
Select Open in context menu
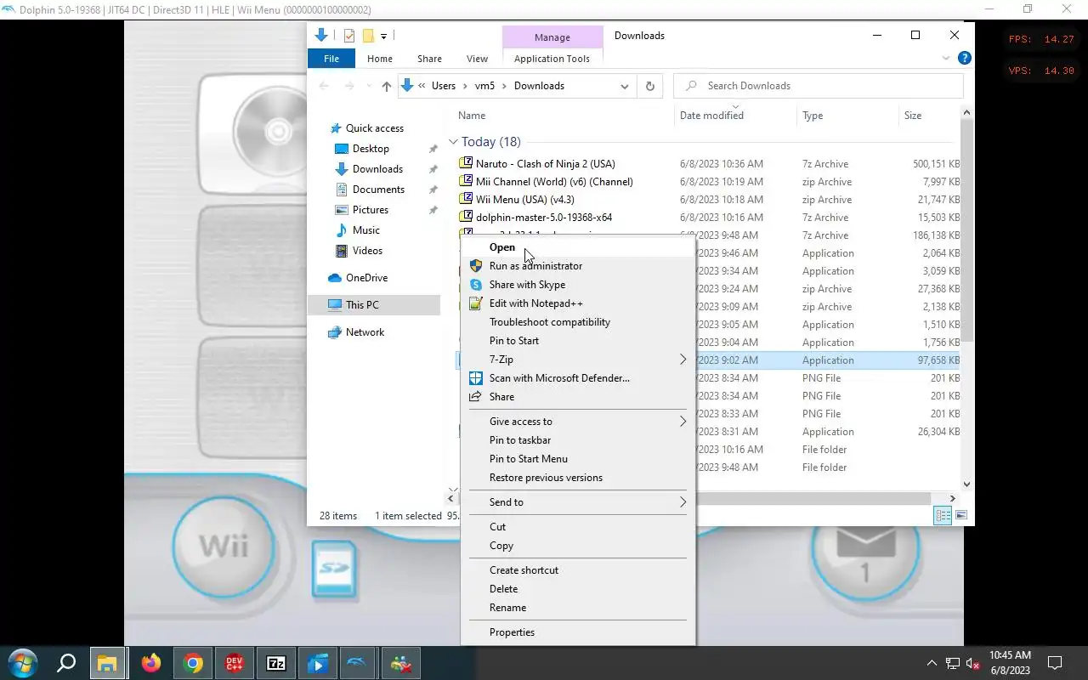pos(578,247)
